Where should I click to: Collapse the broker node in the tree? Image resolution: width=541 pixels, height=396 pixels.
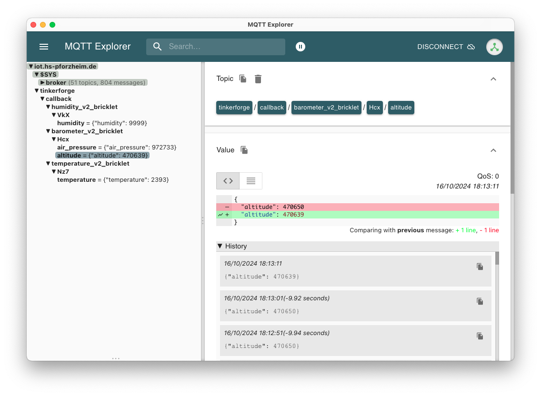tap(42, 82)
